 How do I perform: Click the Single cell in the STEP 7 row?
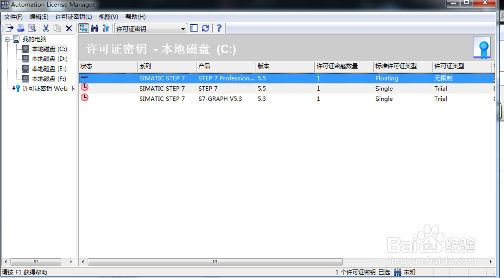click(x=384, y=88)
